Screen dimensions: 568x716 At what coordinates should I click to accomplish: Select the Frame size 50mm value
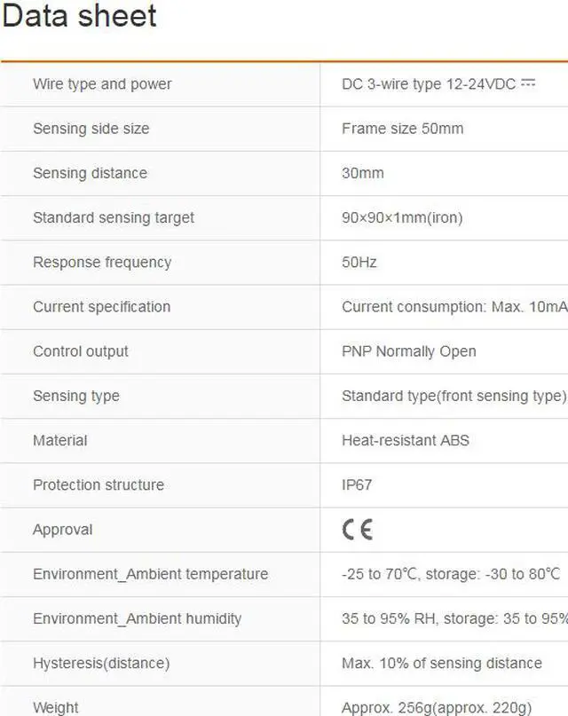click(x=402, y=129)
